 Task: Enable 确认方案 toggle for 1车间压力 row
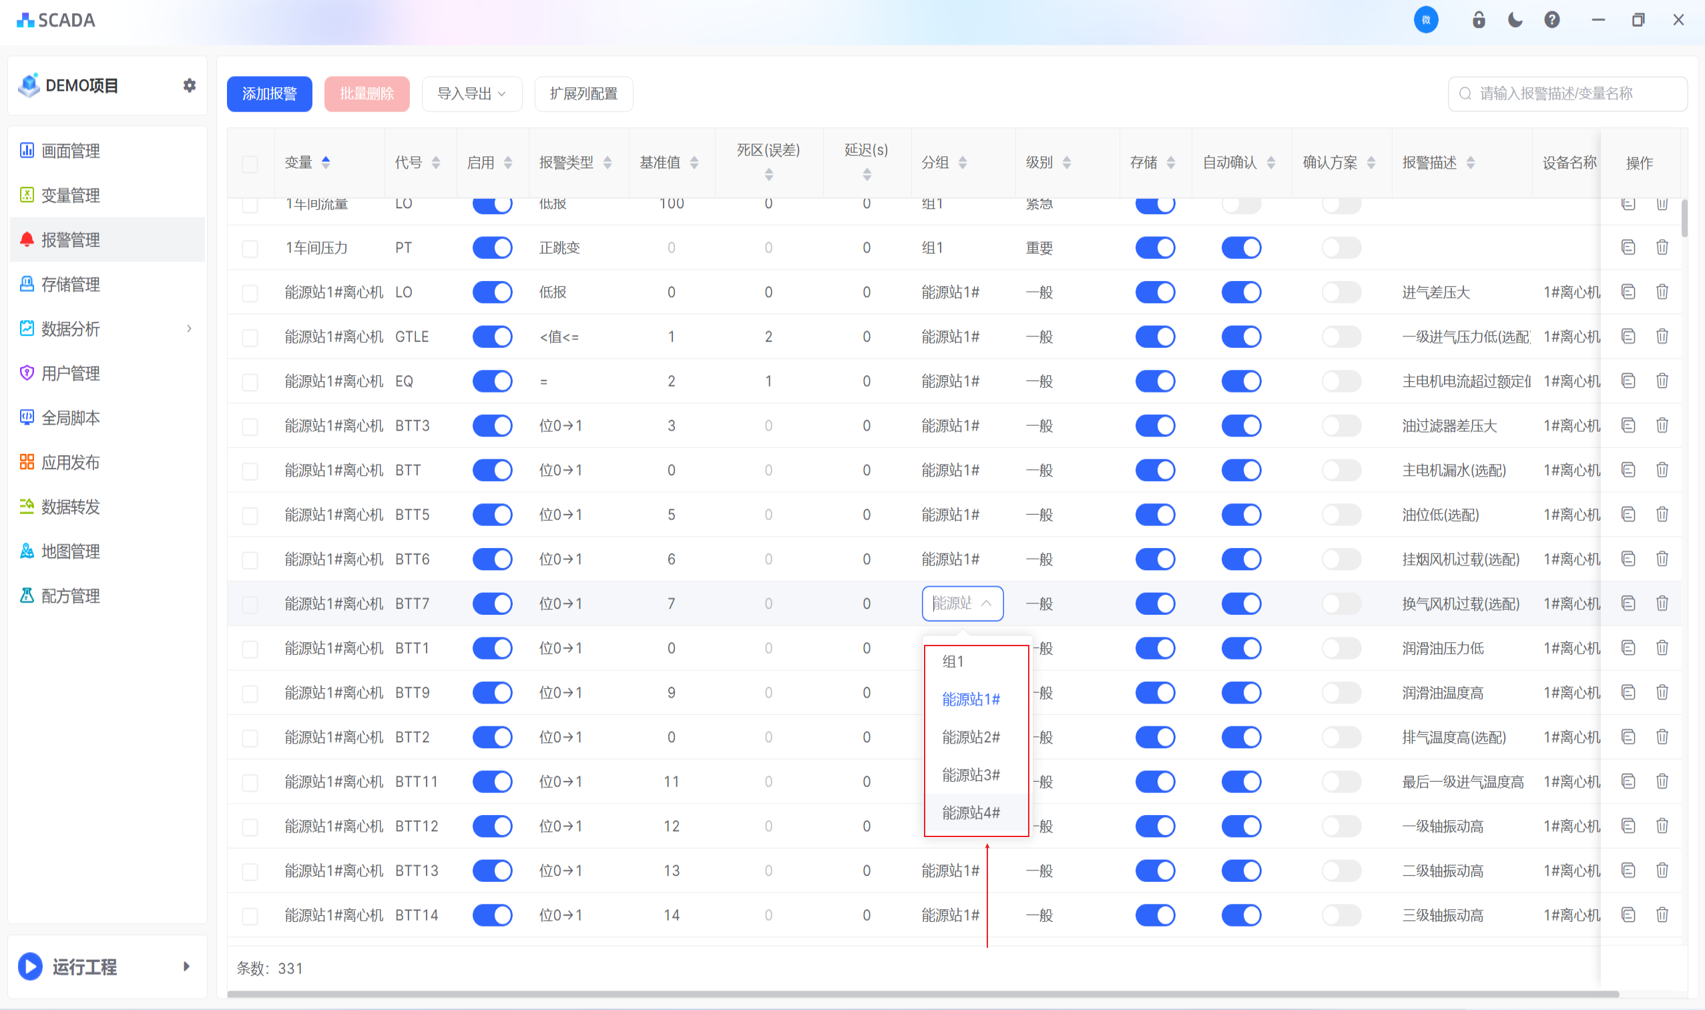1341,247
